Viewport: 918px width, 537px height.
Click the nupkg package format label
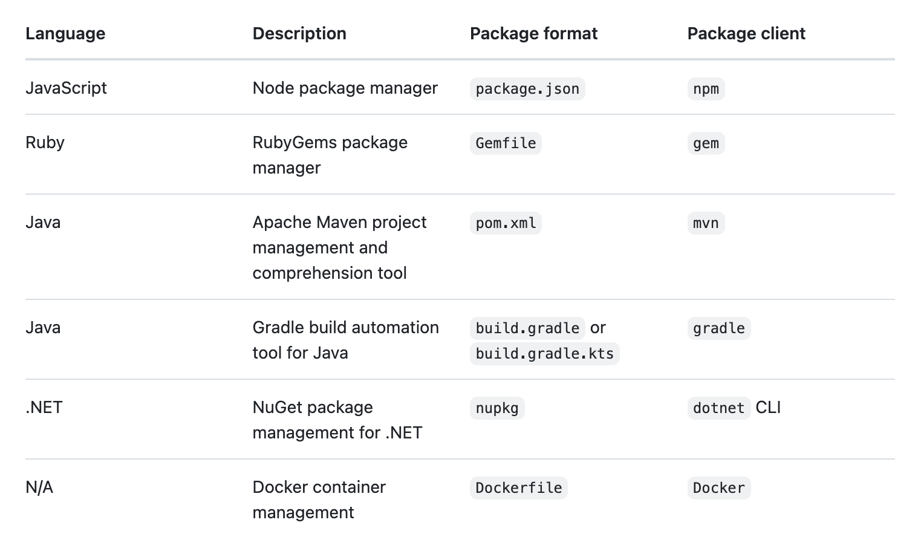(497, 408)
